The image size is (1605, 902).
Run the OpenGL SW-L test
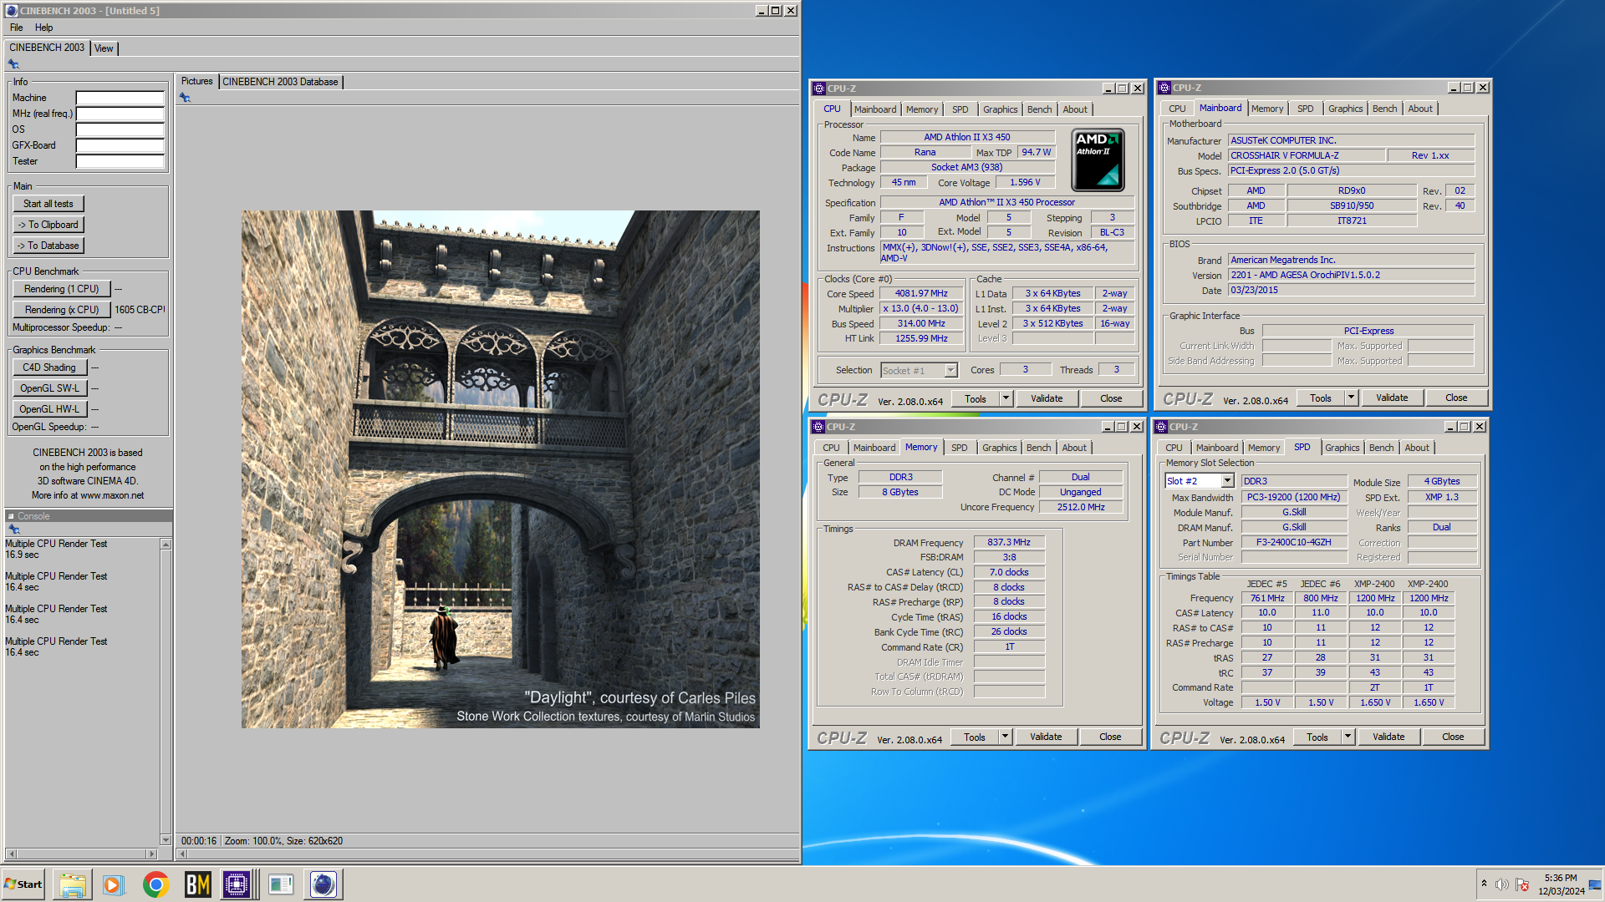[49, 388]
